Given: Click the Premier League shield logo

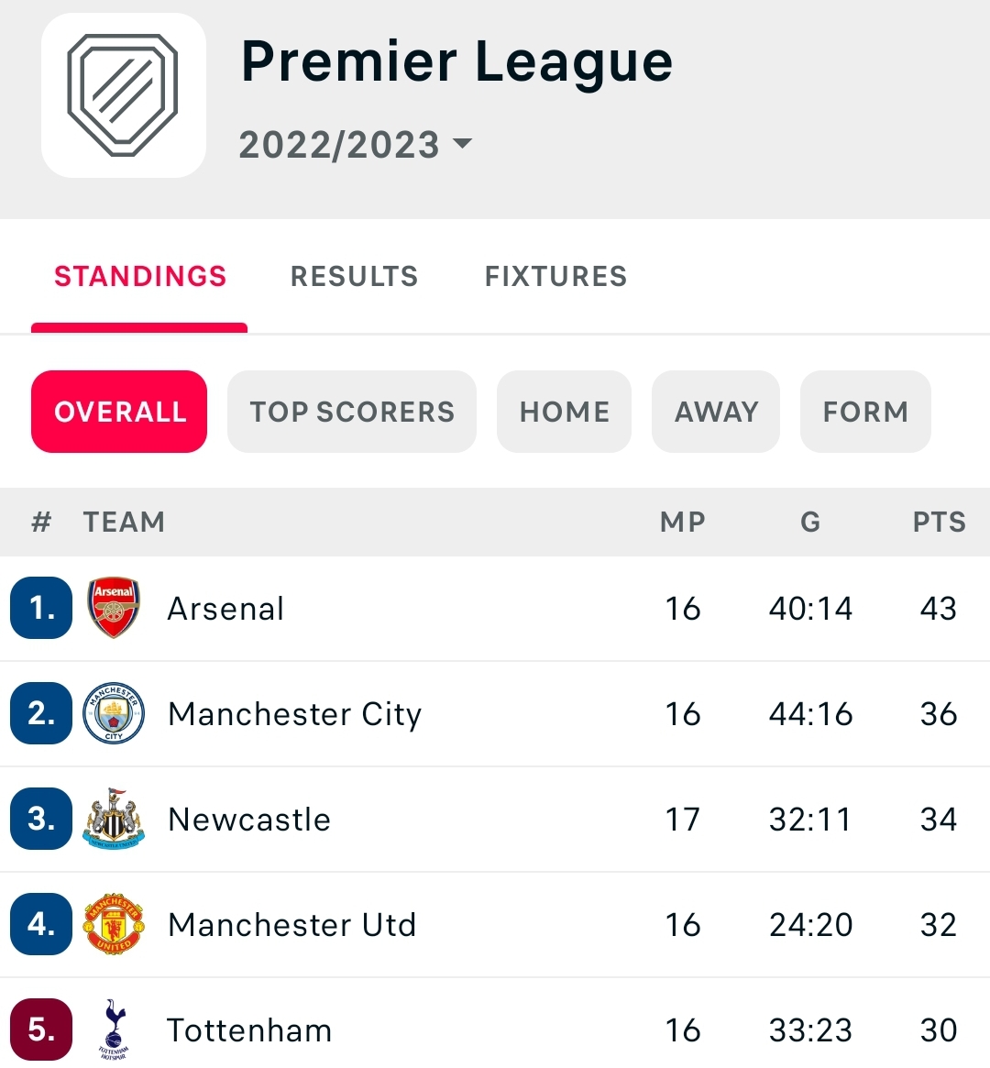Looking at the screenshot, I should point(123,95).
